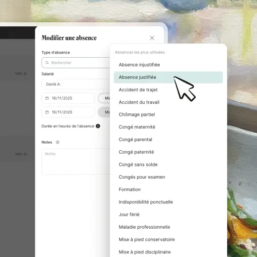Viewport: 257px width, 257px height.
Task: Pick Congé parental from list
Action: (168, 140)
